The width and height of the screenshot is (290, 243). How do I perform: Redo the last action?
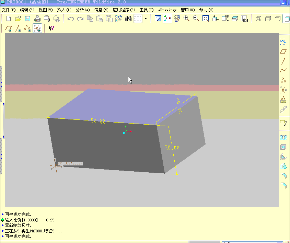[x=80, y=19]
